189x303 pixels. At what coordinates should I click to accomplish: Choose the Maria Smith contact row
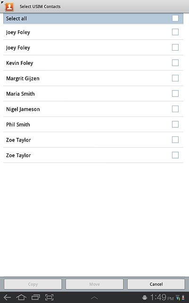93,94
